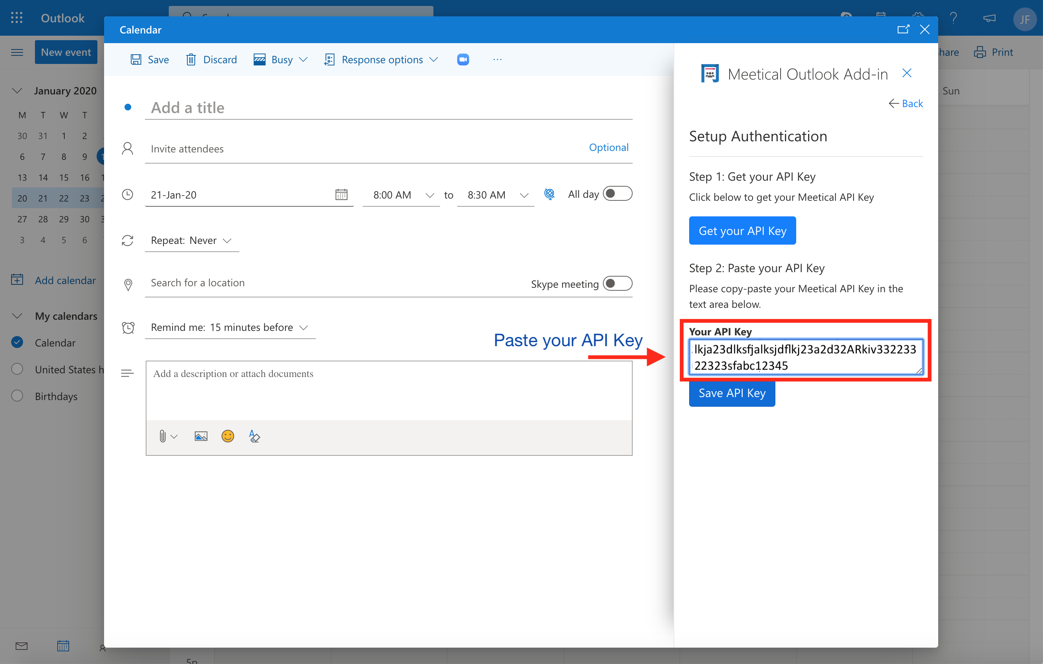This screenshot has width=1043, height=664.
Task: Open the feedback megaphone icon
Action: point(989,18)
